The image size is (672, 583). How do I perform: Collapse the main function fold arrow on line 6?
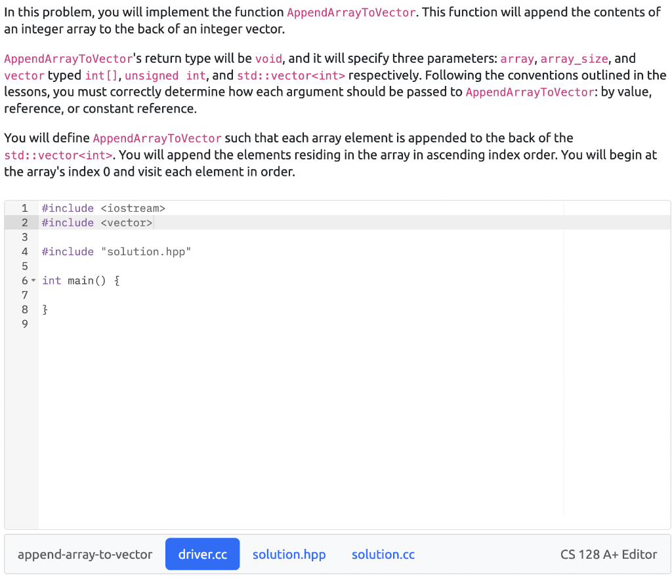[34, 281]
